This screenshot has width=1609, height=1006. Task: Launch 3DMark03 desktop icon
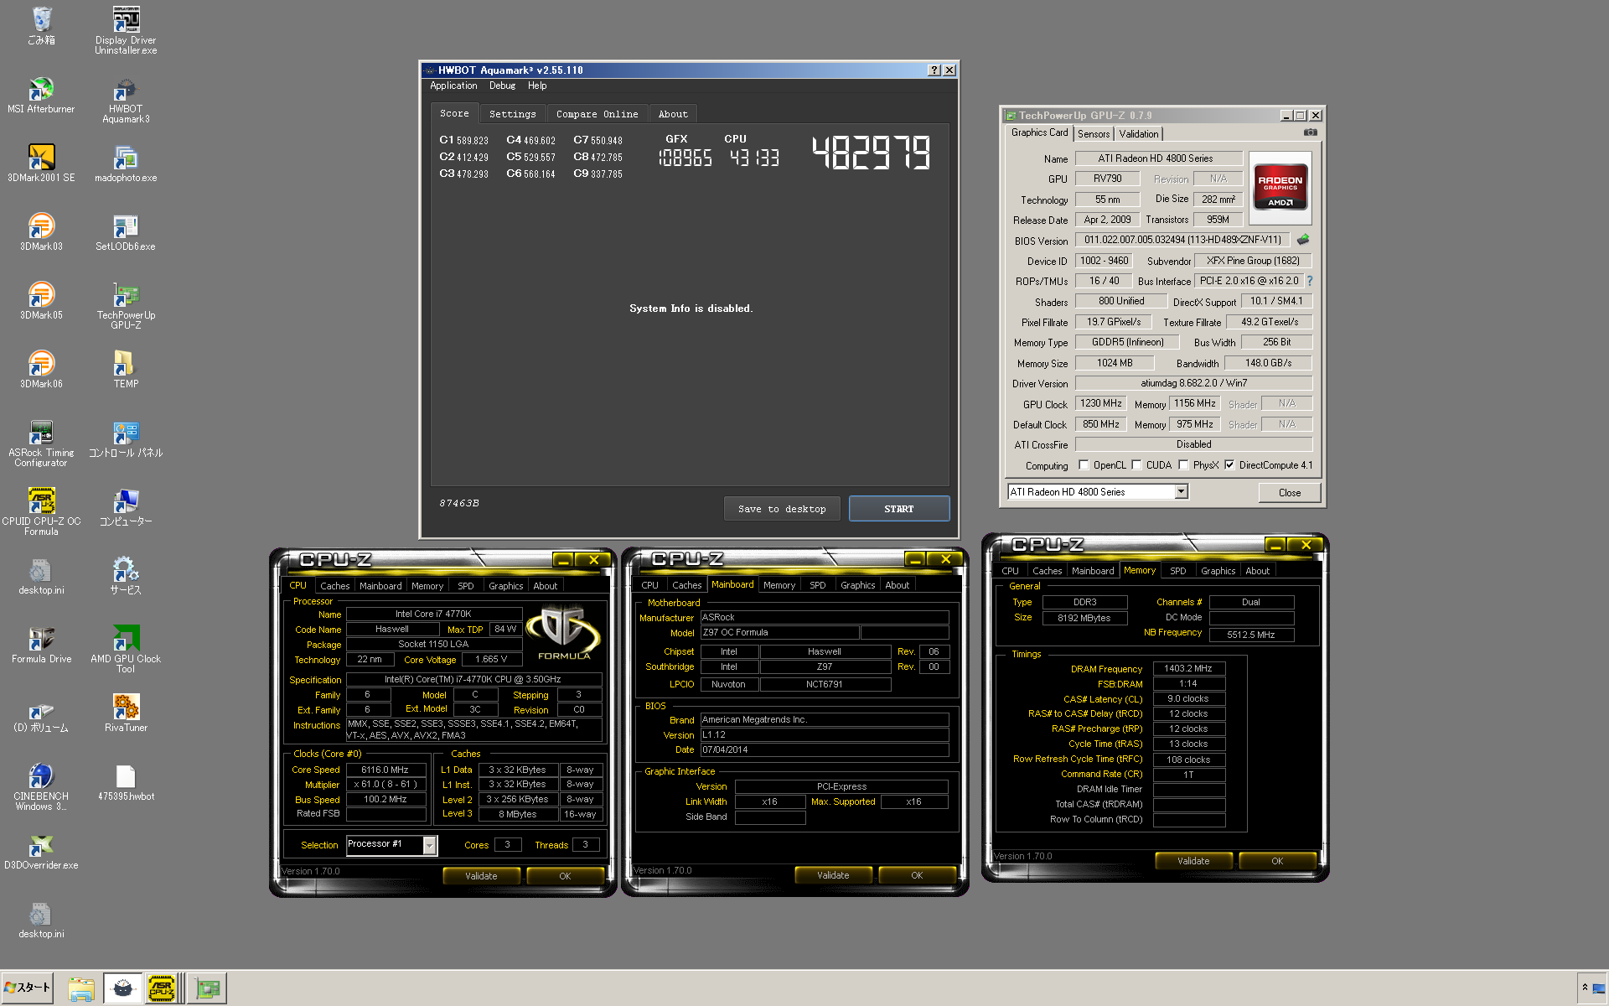click(41, 232)
